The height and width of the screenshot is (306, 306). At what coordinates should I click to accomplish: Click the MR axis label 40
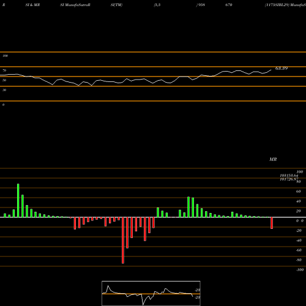pyautogui.click(x=298, y=201)
